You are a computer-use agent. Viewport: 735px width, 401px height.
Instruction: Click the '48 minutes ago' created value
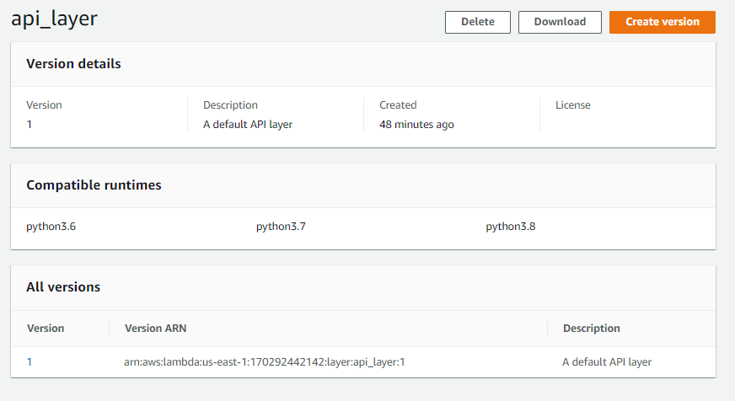(x=416, y=125)
